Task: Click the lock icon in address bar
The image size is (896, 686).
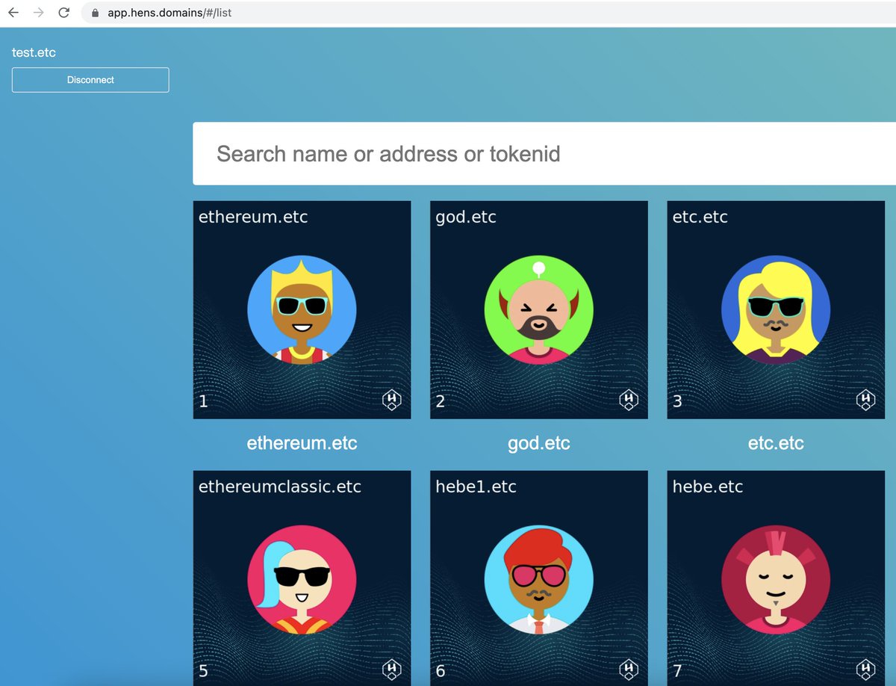Action: [x=95, y=13]
